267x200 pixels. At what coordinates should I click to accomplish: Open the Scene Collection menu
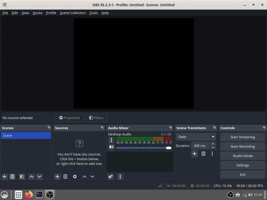73,13
